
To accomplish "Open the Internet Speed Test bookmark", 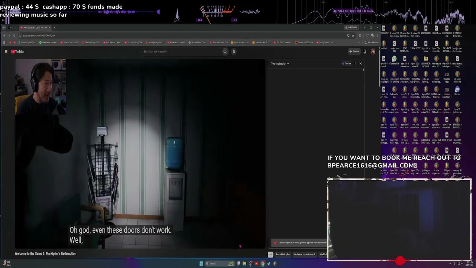I will 27,42.
